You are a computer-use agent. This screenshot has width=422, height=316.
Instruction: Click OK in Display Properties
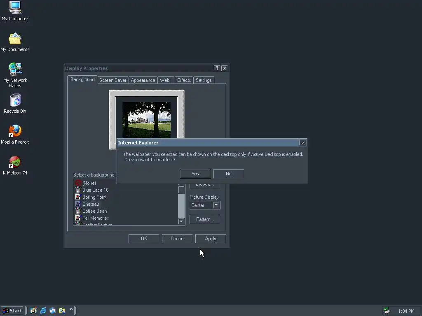144,239
